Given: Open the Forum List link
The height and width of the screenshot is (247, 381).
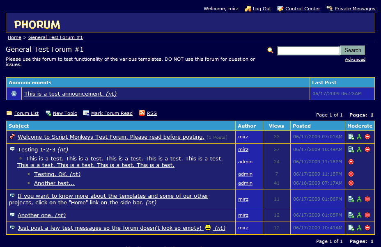Looking at the screenshot, I should [26, 113].
